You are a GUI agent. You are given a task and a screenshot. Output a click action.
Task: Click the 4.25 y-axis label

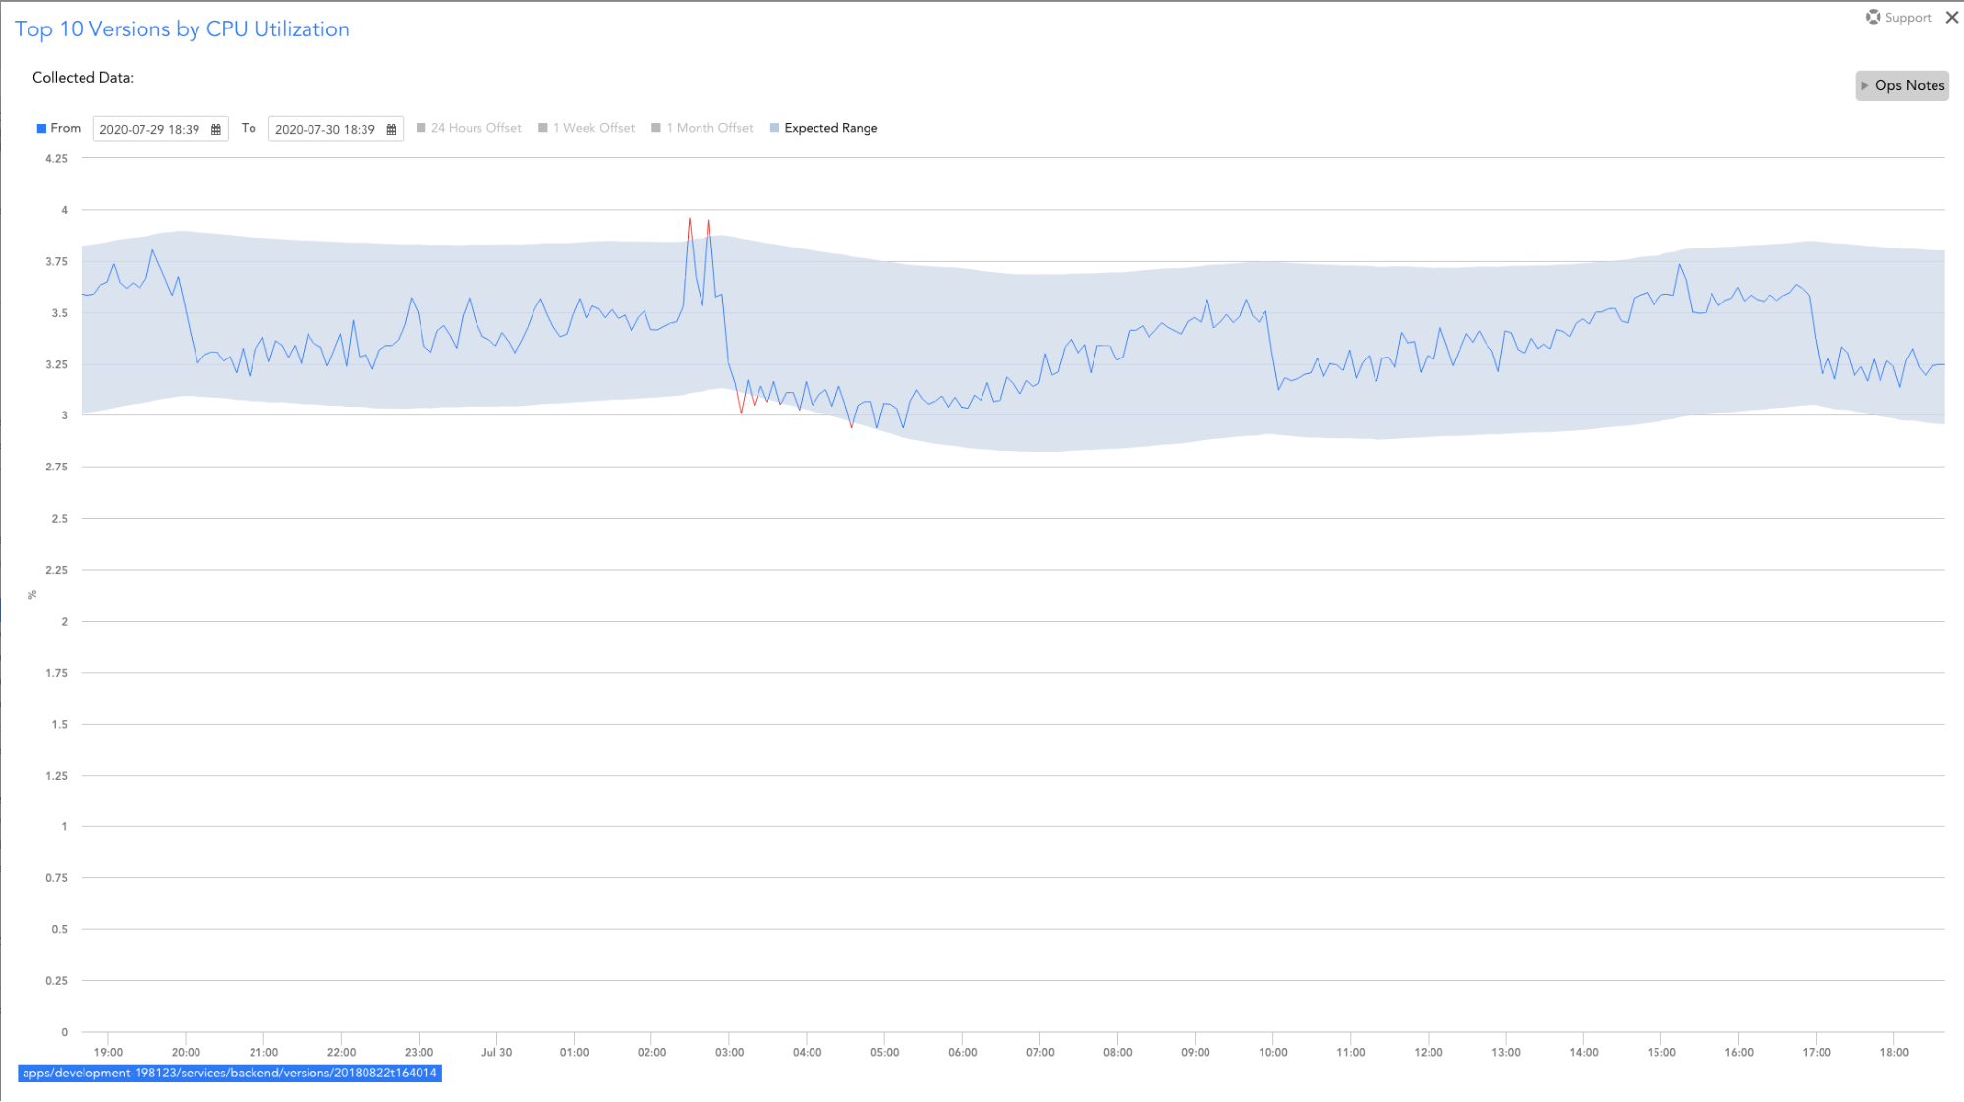tap(57, 158)
